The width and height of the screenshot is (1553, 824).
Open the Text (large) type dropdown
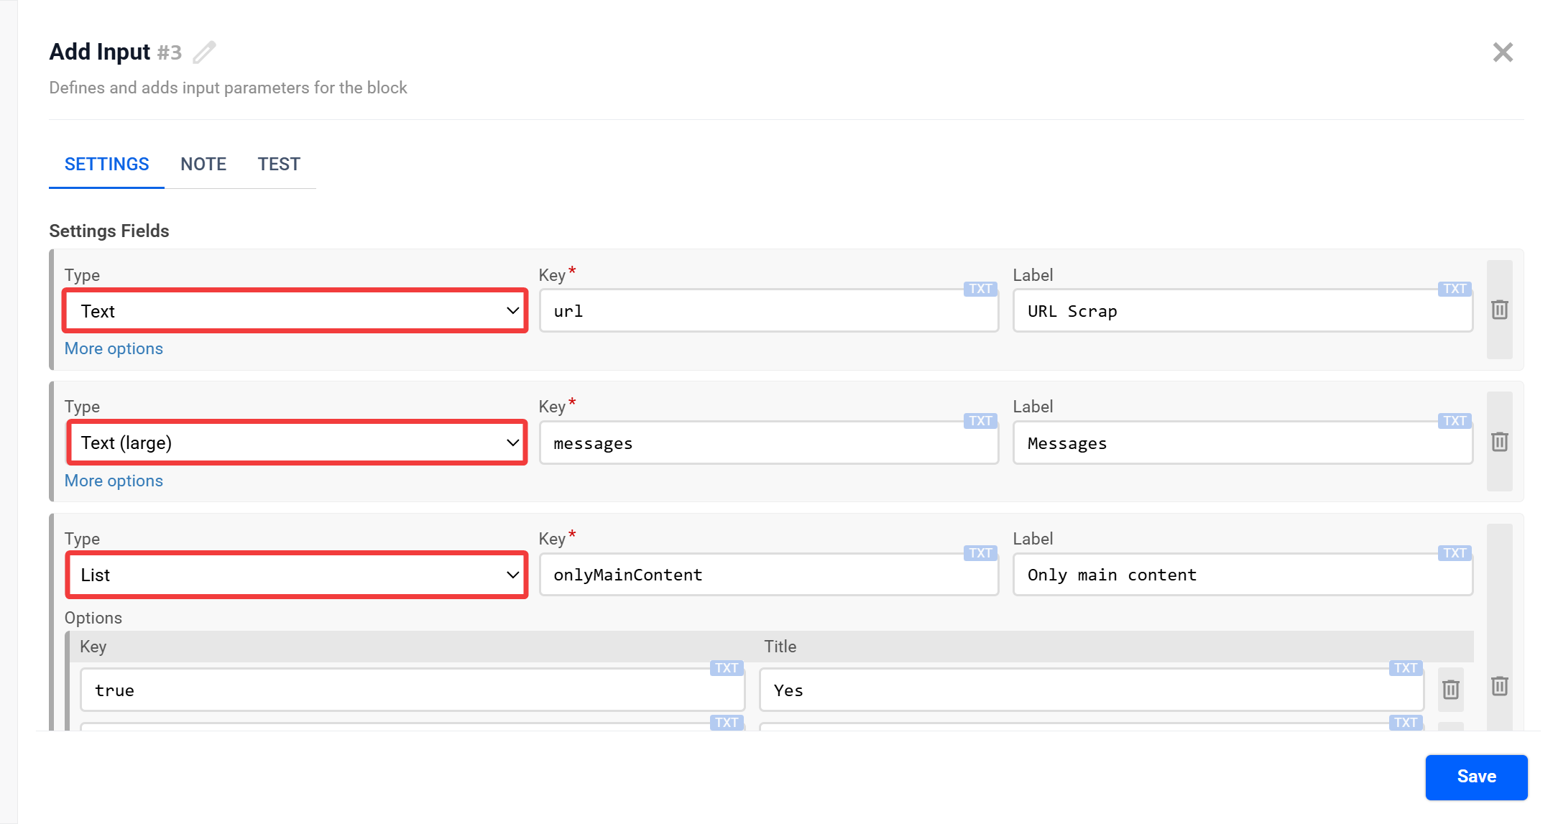point(295,443)
